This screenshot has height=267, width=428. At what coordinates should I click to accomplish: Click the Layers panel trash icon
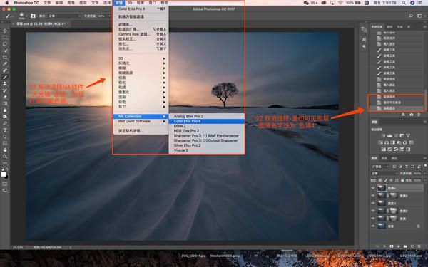pyautogui.click(x=419, y=246)
